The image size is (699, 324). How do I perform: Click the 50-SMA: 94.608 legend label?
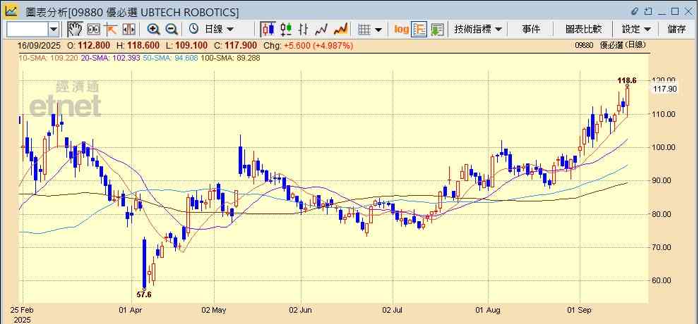(171, 58)
